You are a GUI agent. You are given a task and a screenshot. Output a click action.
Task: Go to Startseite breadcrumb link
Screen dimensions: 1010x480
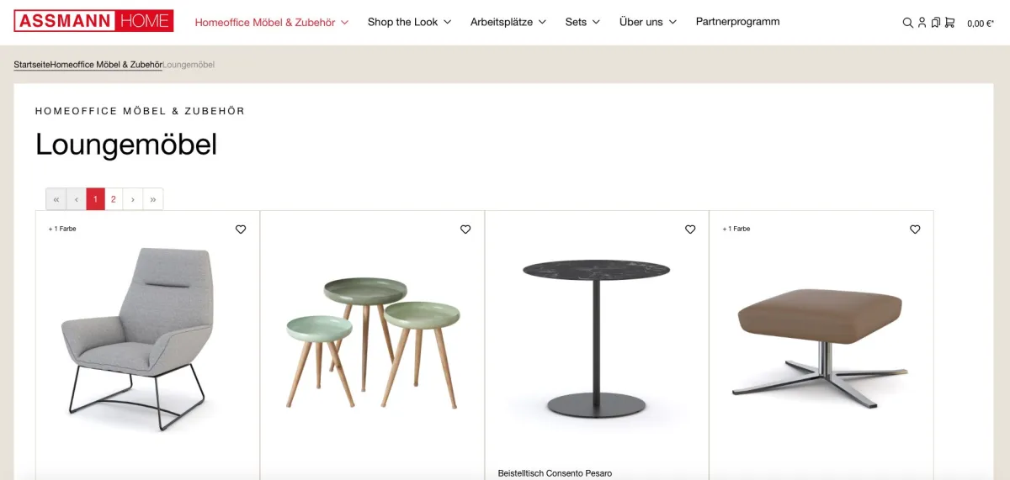tap(31, 65)
